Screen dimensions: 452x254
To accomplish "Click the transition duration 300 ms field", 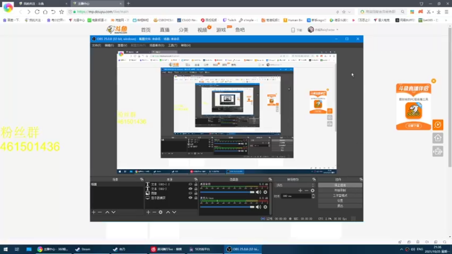I will pyautogui.click(x=295, y=196).
